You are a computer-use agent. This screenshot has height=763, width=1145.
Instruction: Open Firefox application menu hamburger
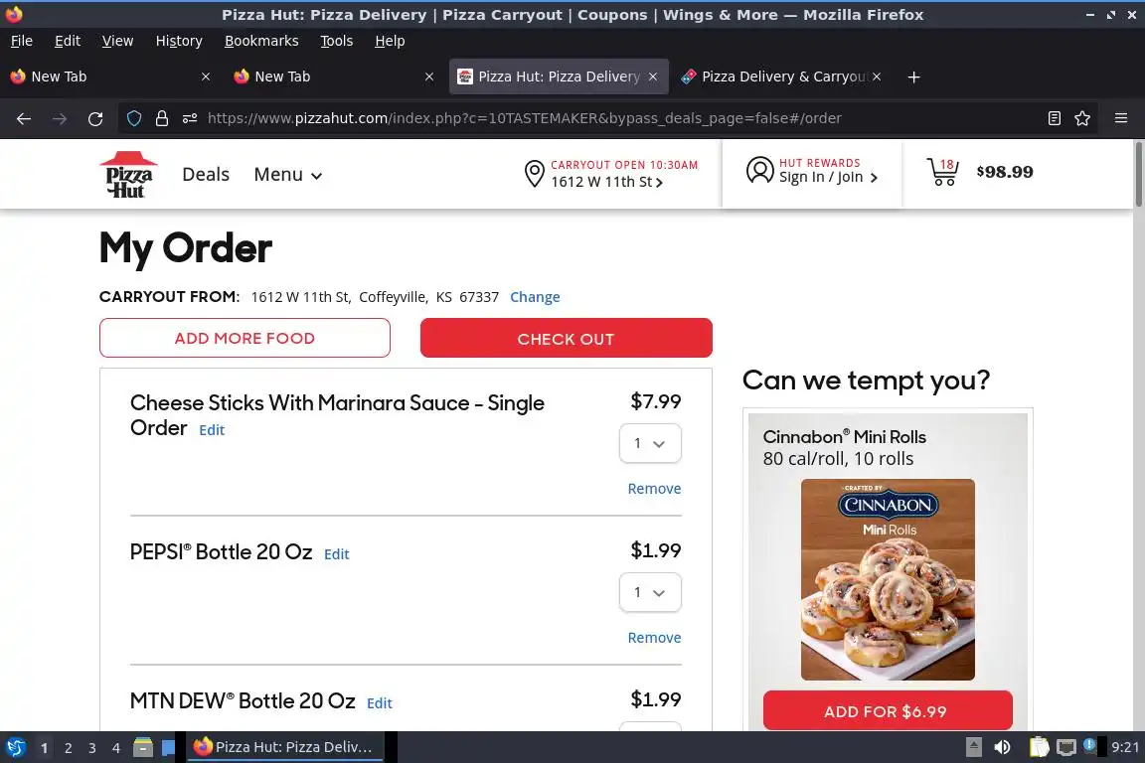(1121, 118)
